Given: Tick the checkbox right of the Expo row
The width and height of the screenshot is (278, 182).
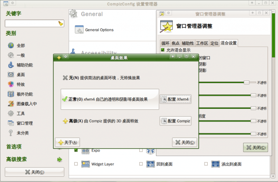Looking at the screenshot, I should click(x=141, y=150).
